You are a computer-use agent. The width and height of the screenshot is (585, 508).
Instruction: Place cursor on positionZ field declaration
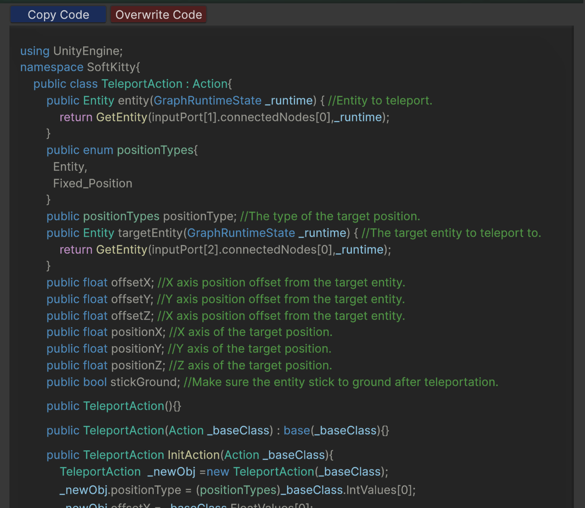tap(106, 366)
